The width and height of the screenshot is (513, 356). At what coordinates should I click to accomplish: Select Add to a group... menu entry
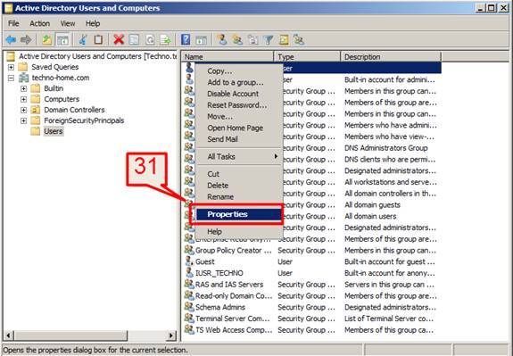[x=239, y=82]
